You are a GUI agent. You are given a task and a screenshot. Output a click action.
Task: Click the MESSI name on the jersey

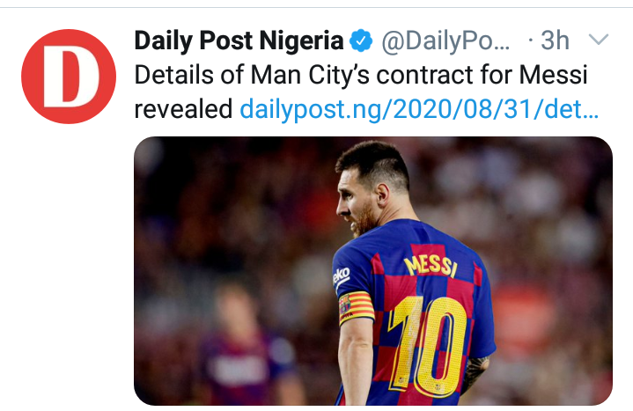[x=431, y=263]
